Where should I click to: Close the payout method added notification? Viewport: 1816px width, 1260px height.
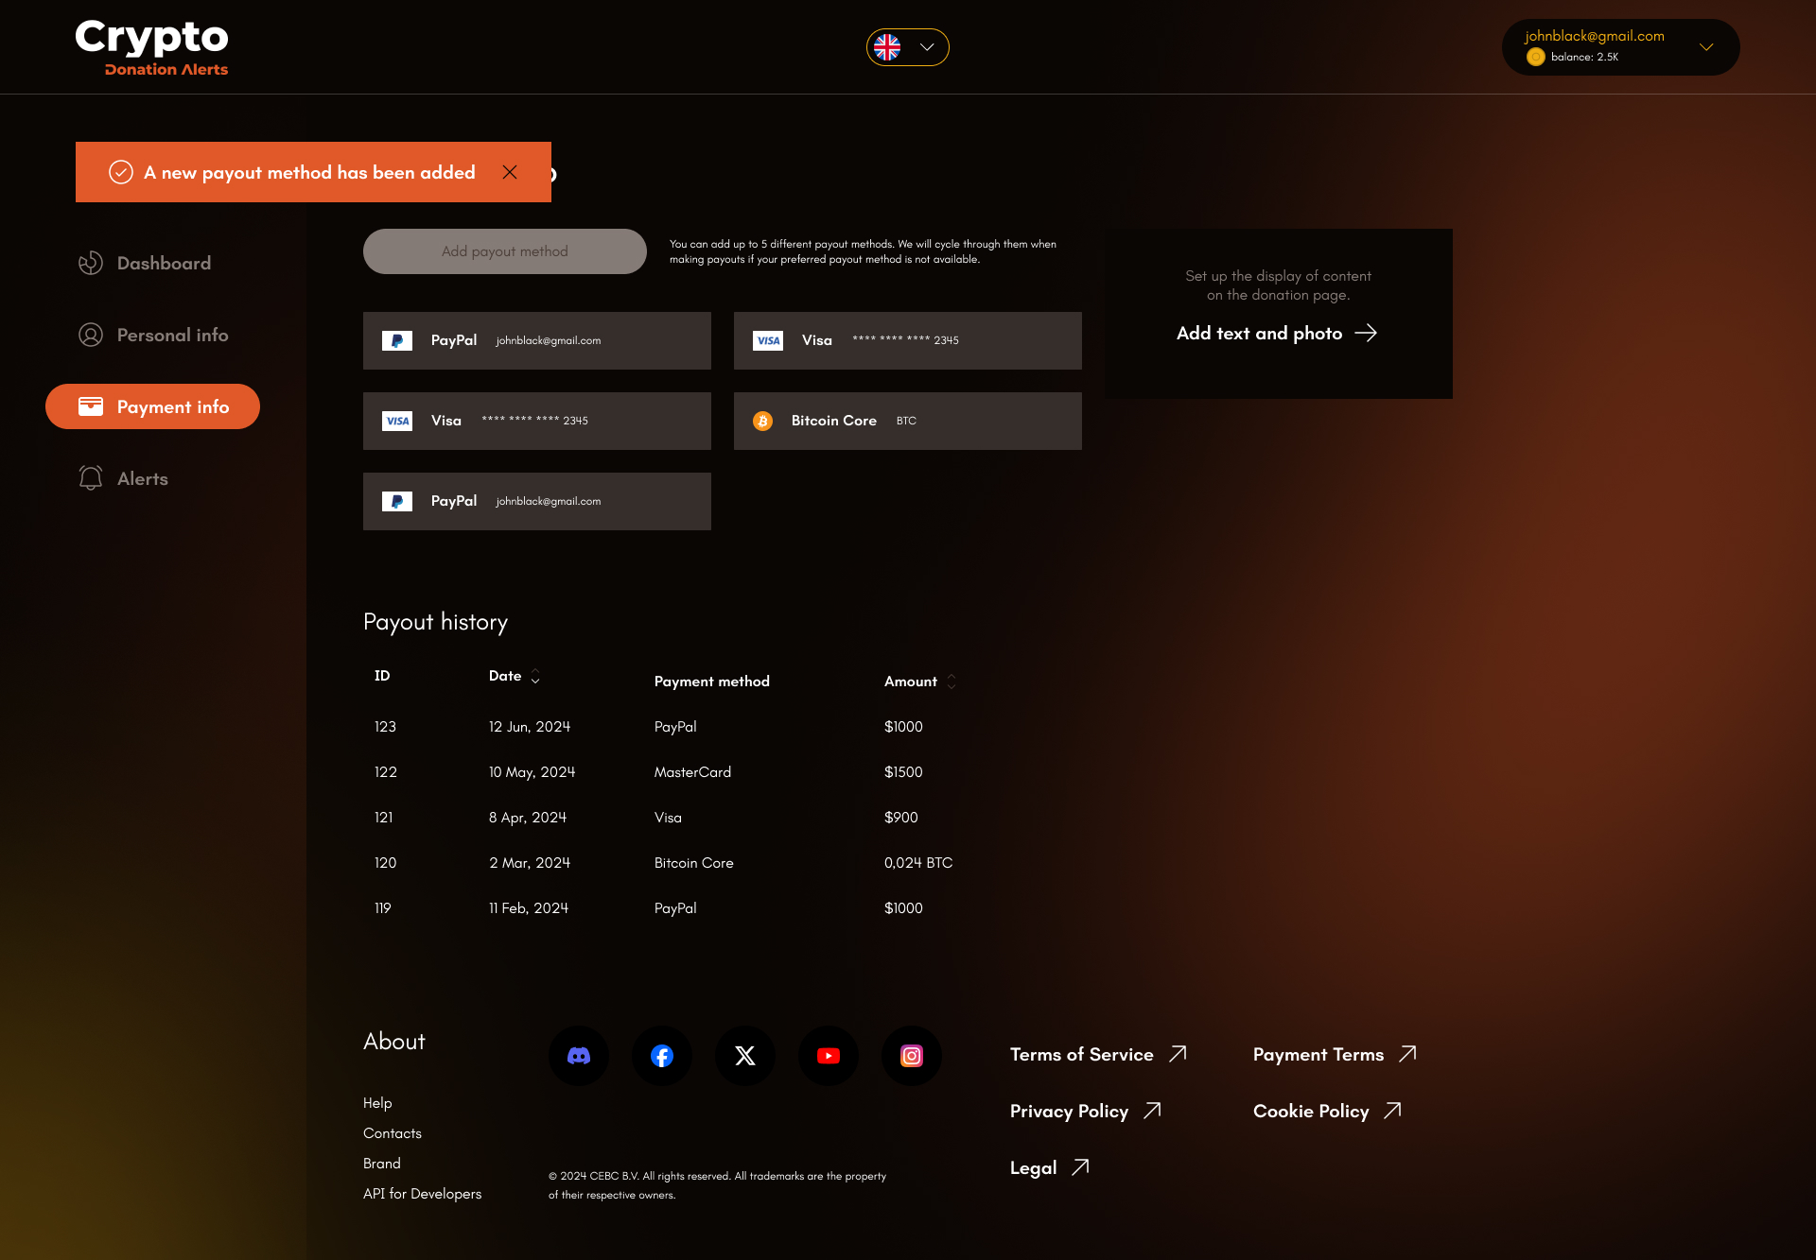tap(510, 172)
